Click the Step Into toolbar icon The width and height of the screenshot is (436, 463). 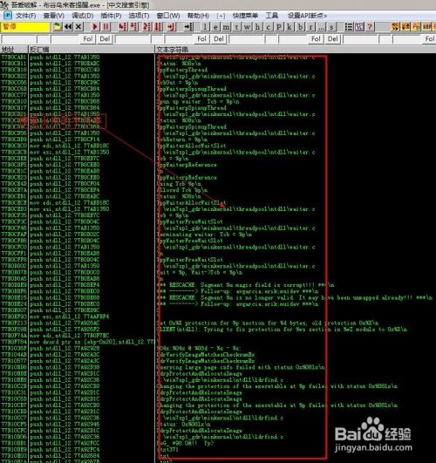pos(122,27)
